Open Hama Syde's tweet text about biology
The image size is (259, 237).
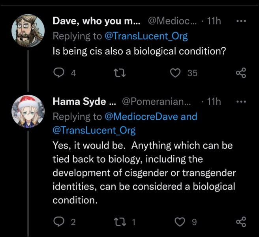click(143, 173)
